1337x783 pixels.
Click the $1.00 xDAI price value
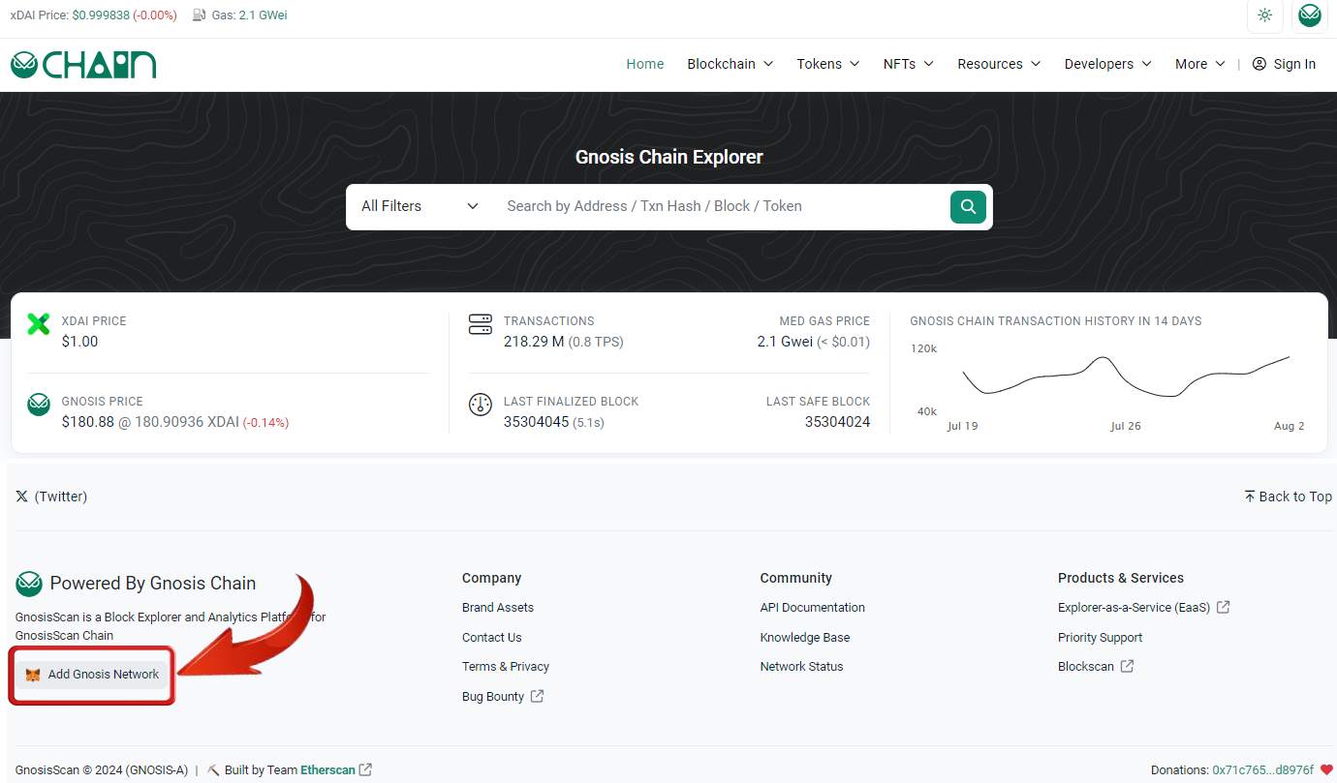coord(79,342)
